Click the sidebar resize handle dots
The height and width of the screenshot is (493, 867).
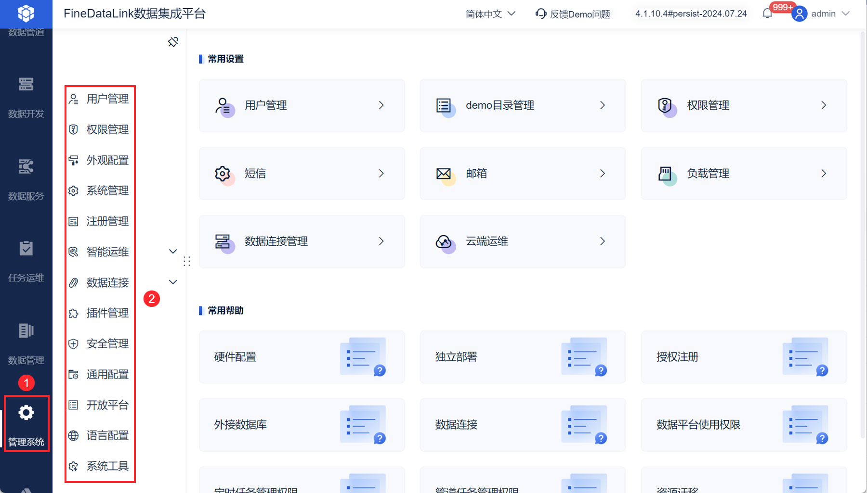pyautogui.click(x=187, y=261)
